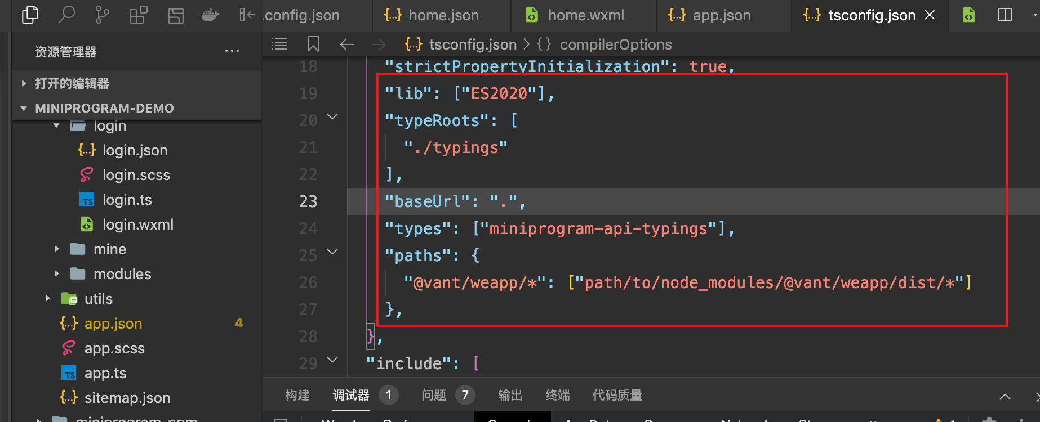Click "miniprogram-api-typings" types value
This screenshot has height=422, width=1040.
(x=598, y=228)
